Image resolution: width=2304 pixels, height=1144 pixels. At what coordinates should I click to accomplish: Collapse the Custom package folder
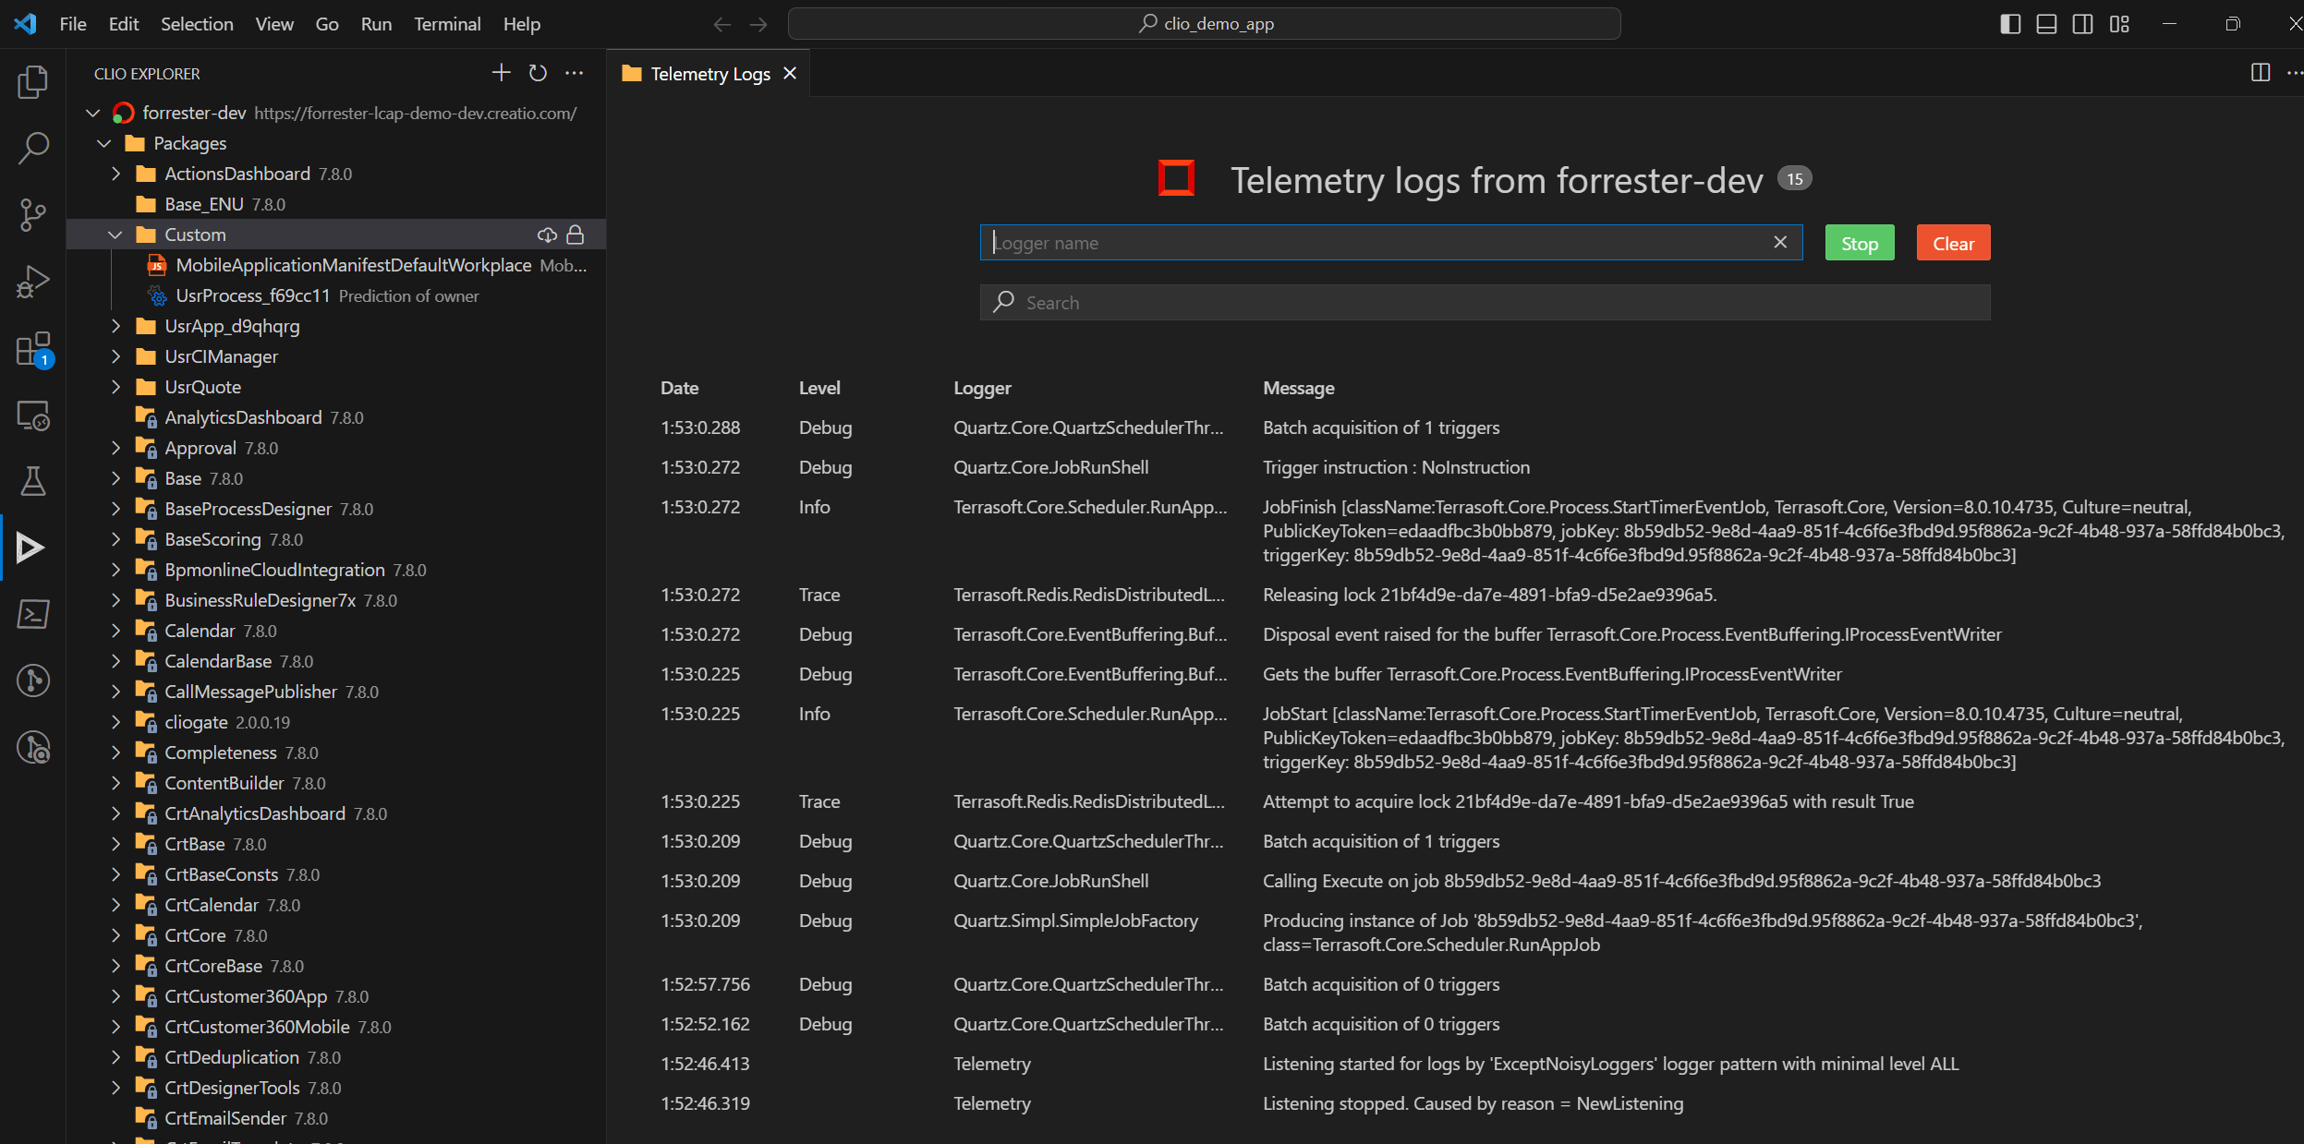coord(115,235)
